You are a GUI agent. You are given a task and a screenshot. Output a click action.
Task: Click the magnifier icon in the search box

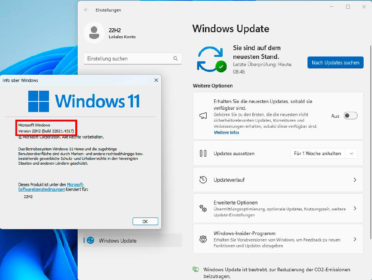[x=175, y=58]
